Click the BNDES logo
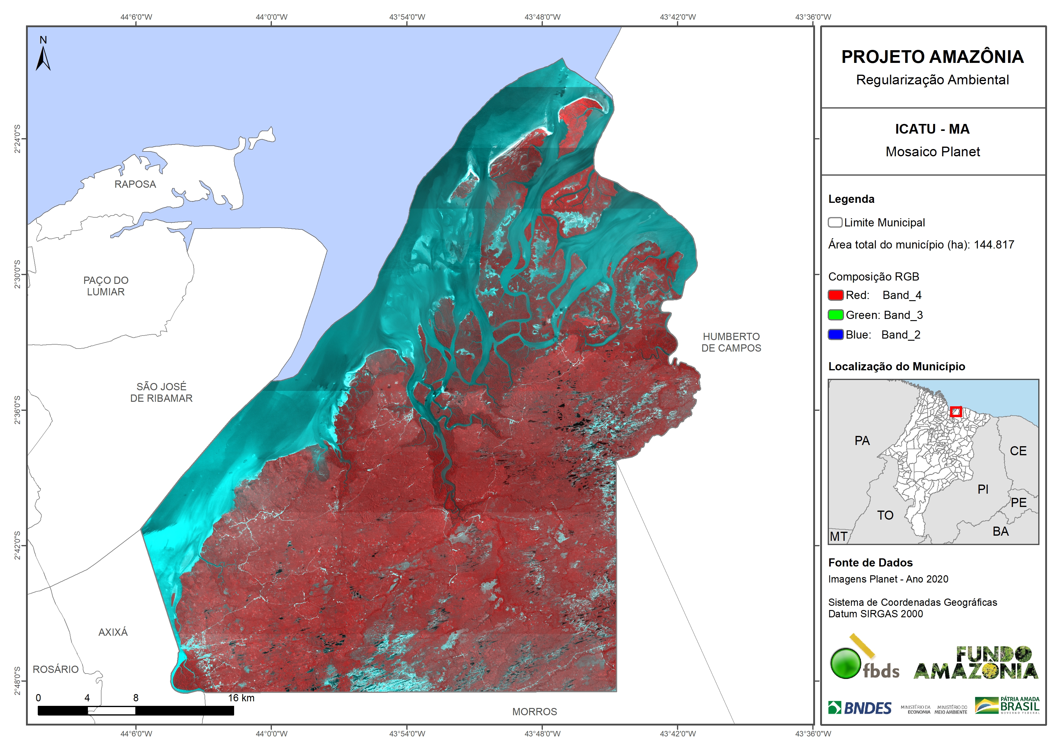Screen dimensions: 1060x750 click(x=860, y=708)
